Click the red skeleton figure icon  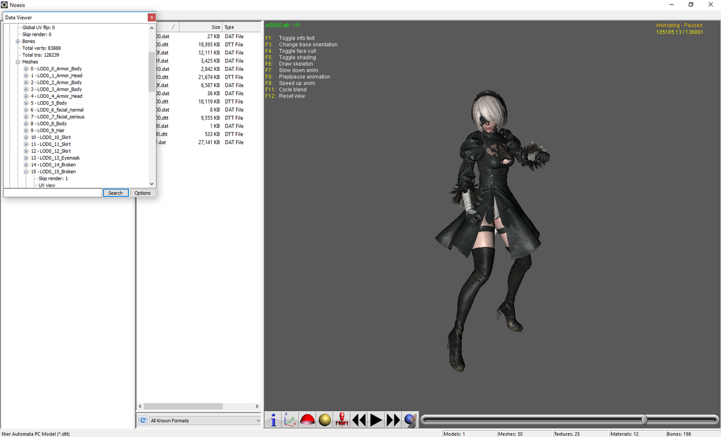point(342,420)
